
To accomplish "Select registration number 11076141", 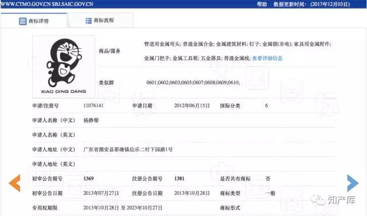I will 93,105.
